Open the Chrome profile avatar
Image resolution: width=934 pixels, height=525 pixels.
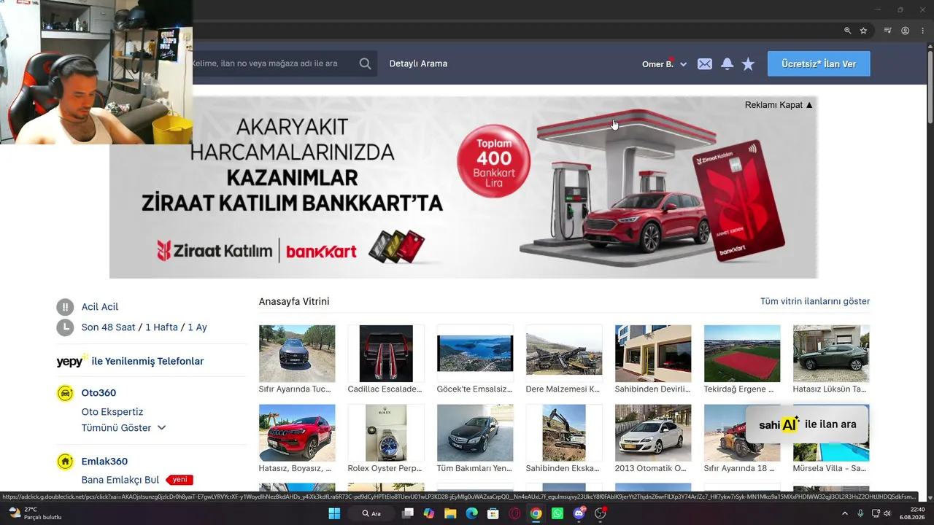[x=906, y=31]
